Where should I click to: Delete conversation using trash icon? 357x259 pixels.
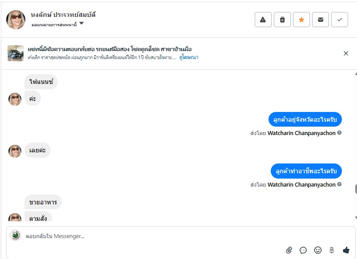click(282, 20)
